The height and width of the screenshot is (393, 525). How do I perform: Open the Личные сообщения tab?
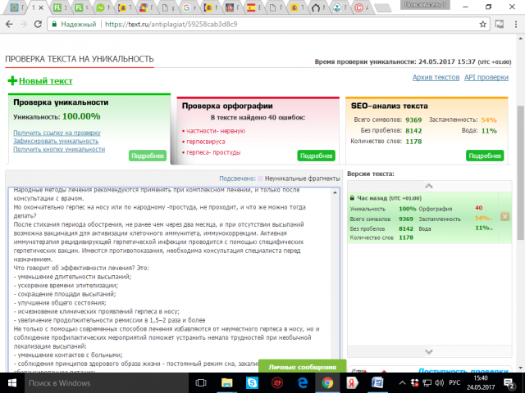(302, 367)
